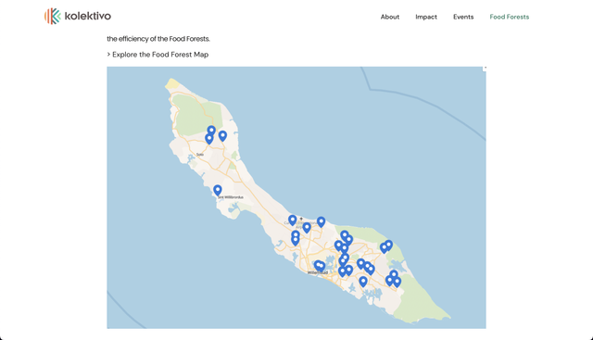Go to the Events page
Viewport: 593px width, 340px height.
[x=463, y=17]
